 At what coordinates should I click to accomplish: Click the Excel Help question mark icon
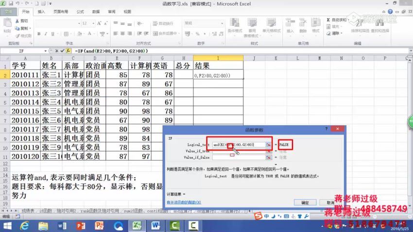tap(390, 12)
